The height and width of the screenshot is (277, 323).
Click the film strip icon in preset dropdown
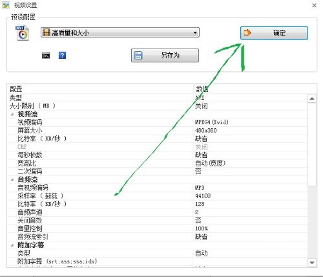click(x=47, y=32)
